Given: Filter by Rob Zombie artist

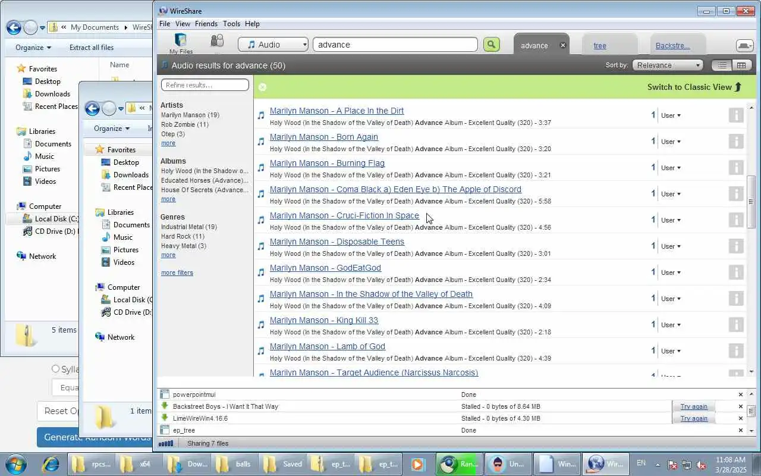Looking at the screenshot, I should [185, 124].
